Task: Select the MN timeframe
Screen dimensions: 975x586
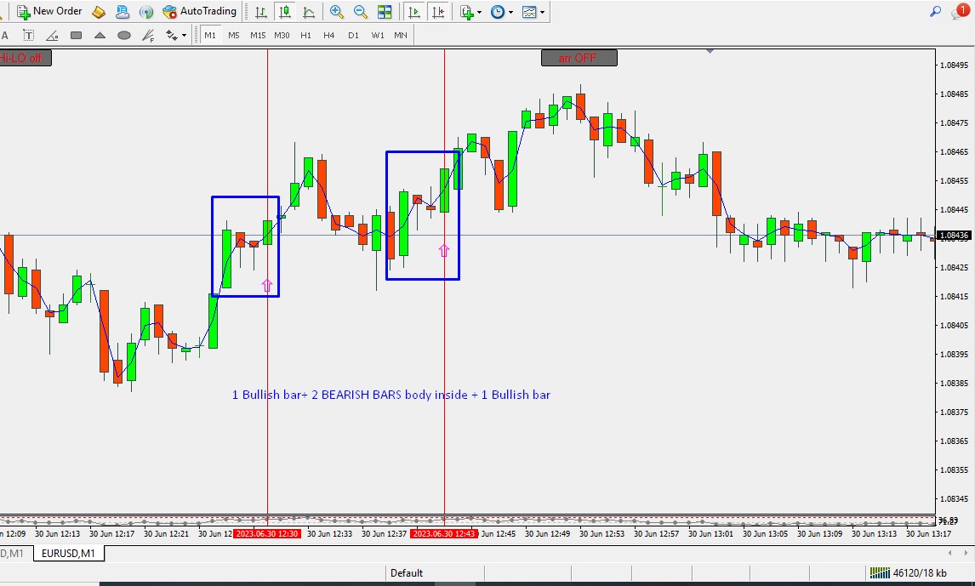Action: 401,36
